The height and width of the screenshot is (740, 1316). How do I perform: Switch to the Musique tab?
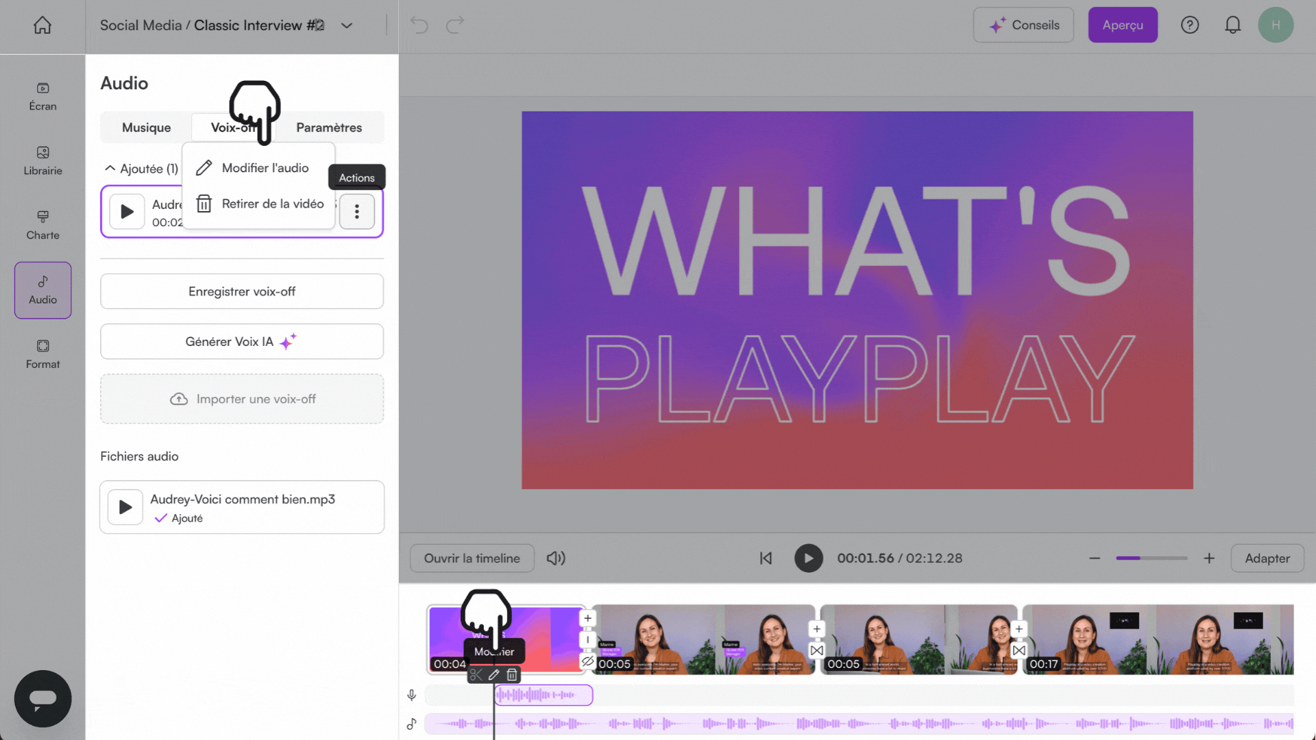[x=146, y=127]
